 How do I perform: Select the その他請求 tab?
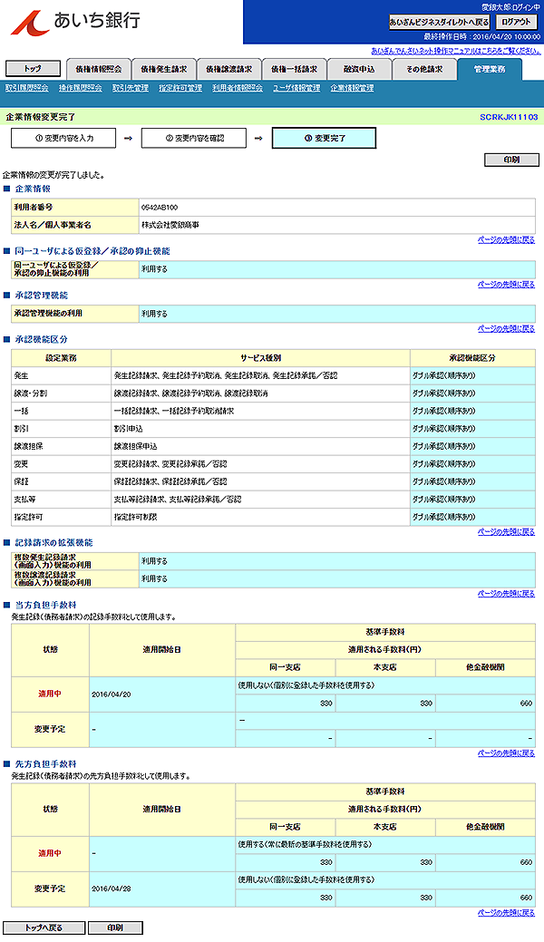point(424,69)
